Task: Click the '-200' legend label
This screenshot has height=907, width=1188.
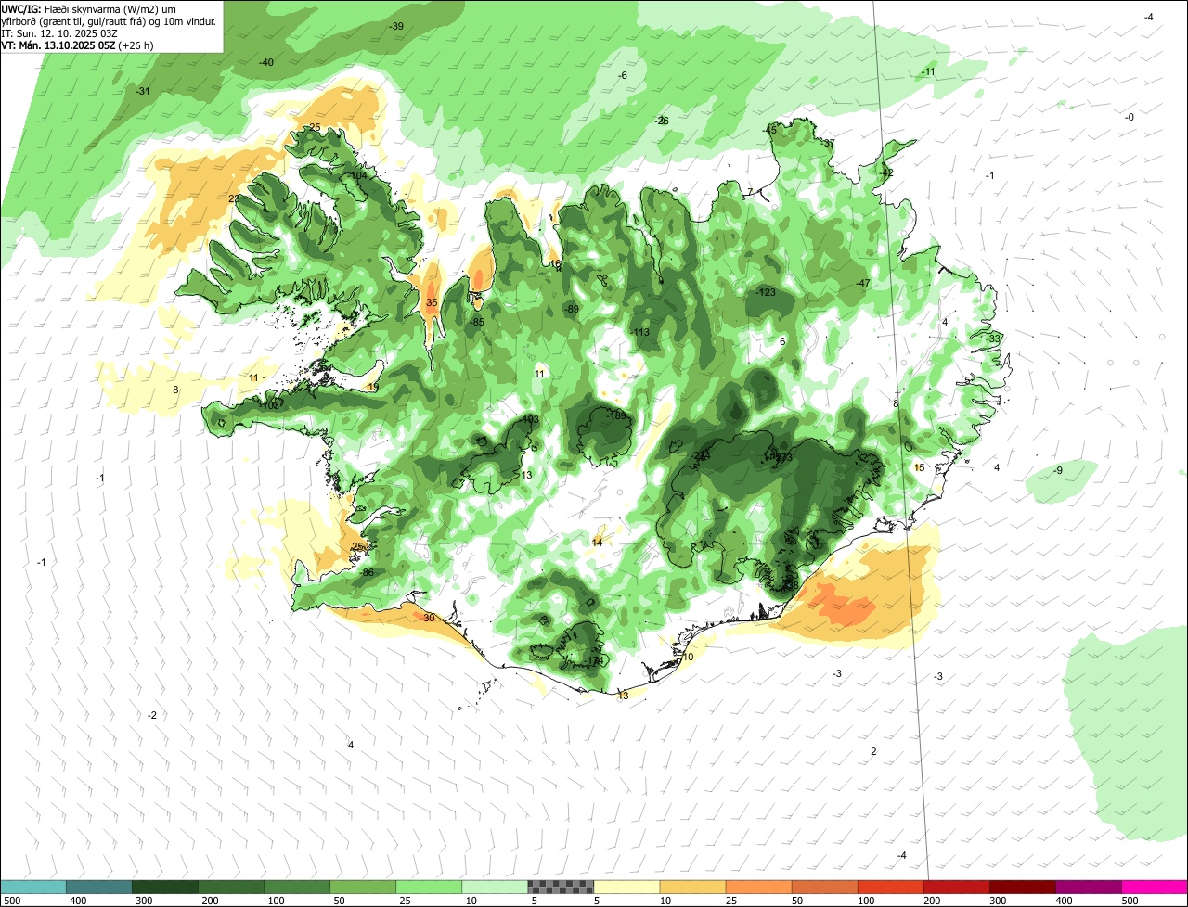Action: pos(209,901)
